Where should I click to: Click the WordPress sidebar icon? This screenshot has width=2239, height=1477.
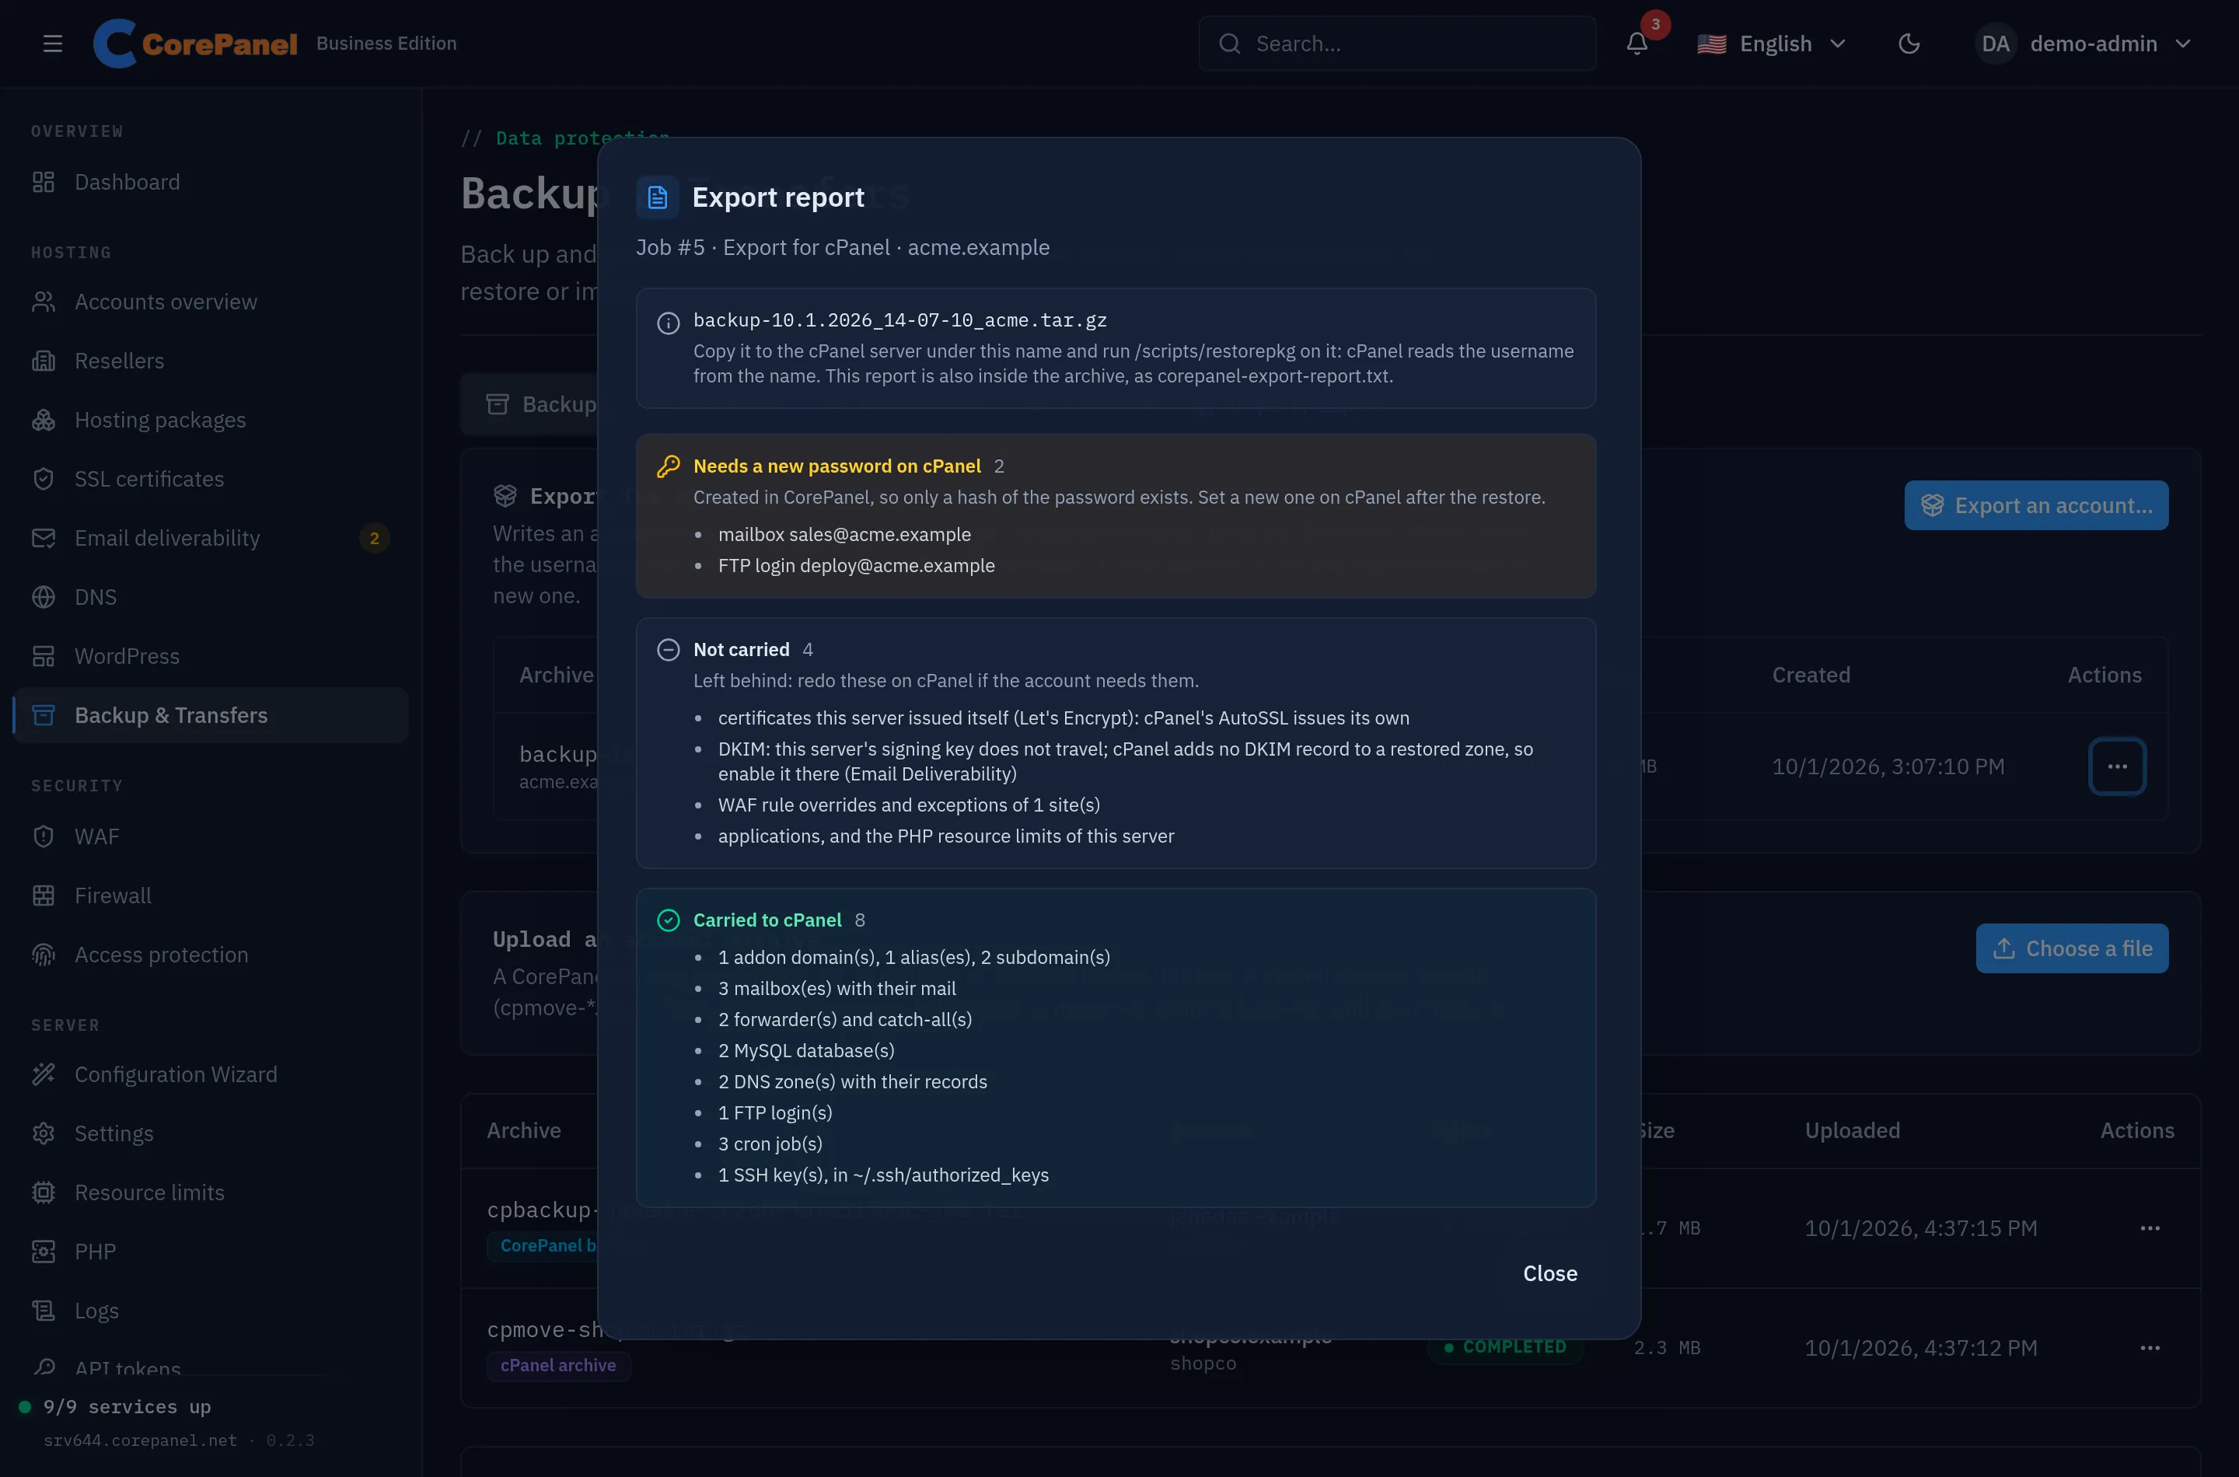pyautogui.click(x=44, y=655)
